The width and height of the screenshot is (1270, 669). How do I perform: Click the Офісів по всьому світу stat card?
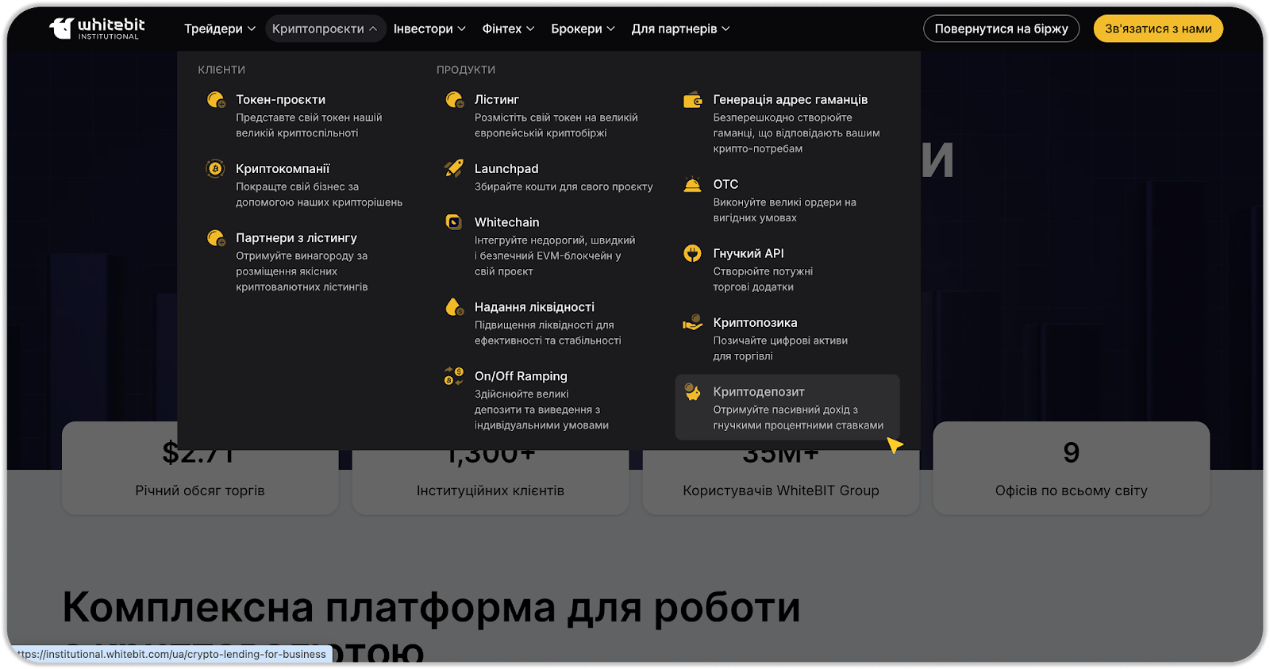tap(1071, 468)
